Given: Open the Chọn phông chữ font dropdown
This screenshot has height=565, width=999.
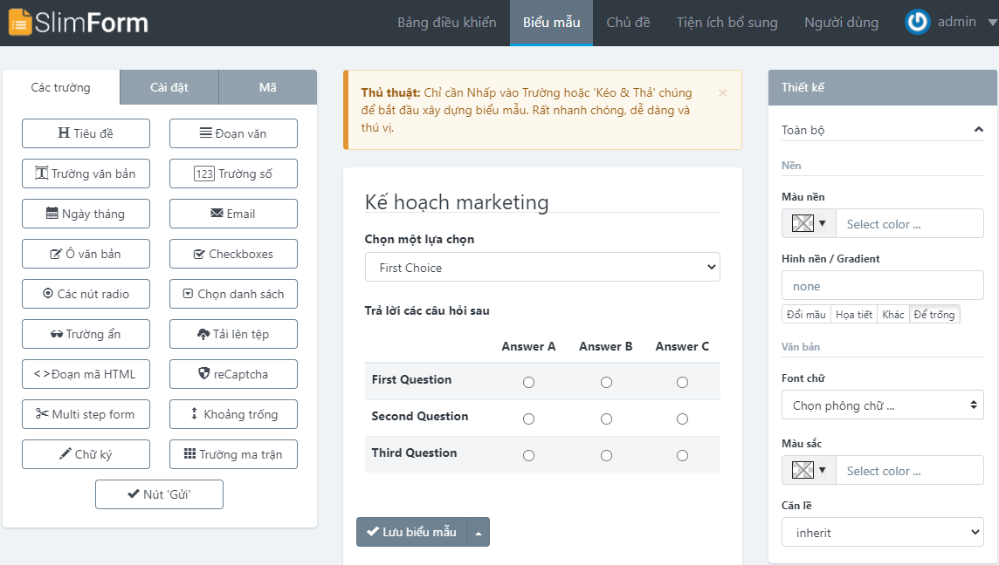Looking at the screenshot, I should (x=882, y=405).
